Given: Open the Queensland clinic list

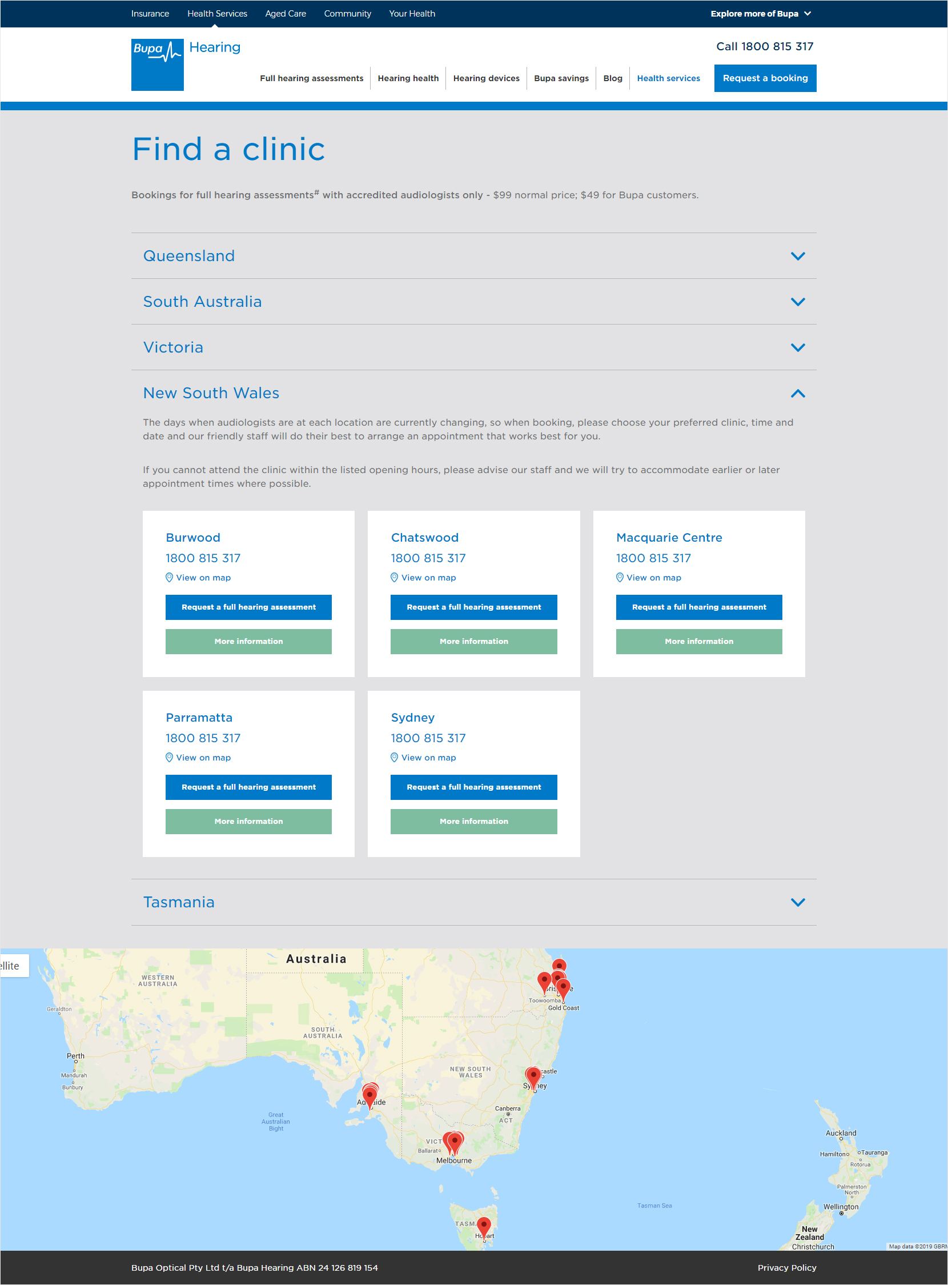Looking at the screenshot, I should coord(474,256).
